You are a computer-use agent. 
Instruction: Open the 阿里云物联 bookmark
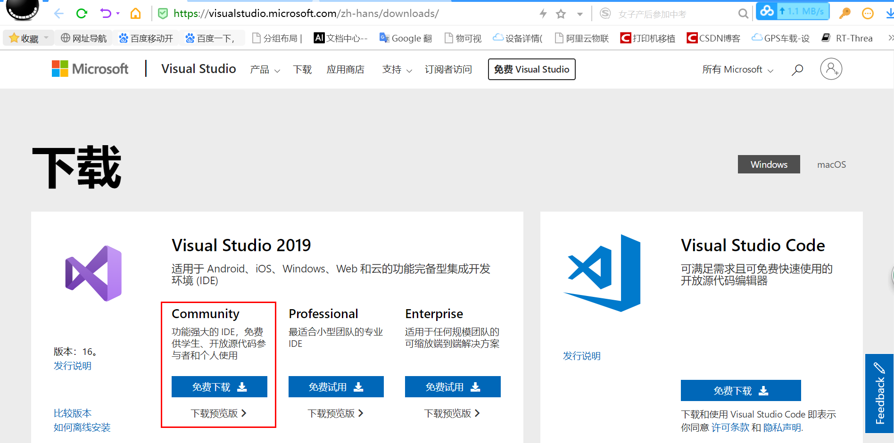[x=582, y=38]
